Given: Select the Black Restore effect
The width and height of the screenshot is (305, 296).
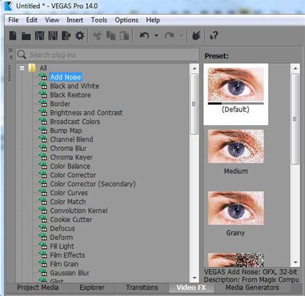Looking at the screenshot, I should [x=70, y=95].
